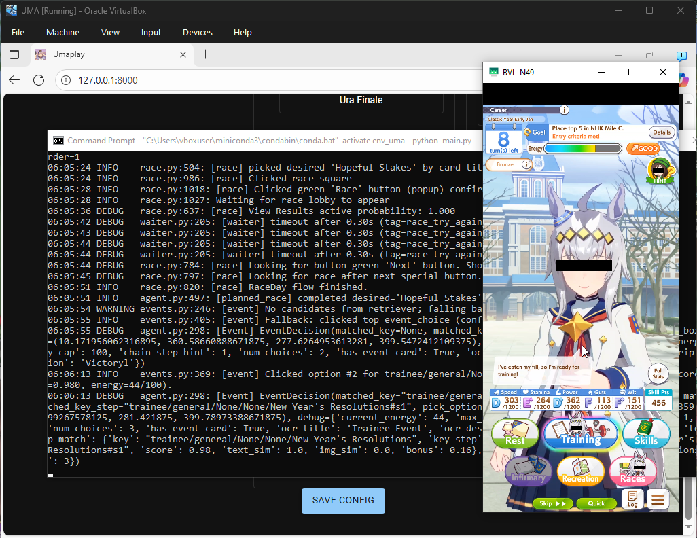
Task: Click the Speed stat panel
Action: 505,399
